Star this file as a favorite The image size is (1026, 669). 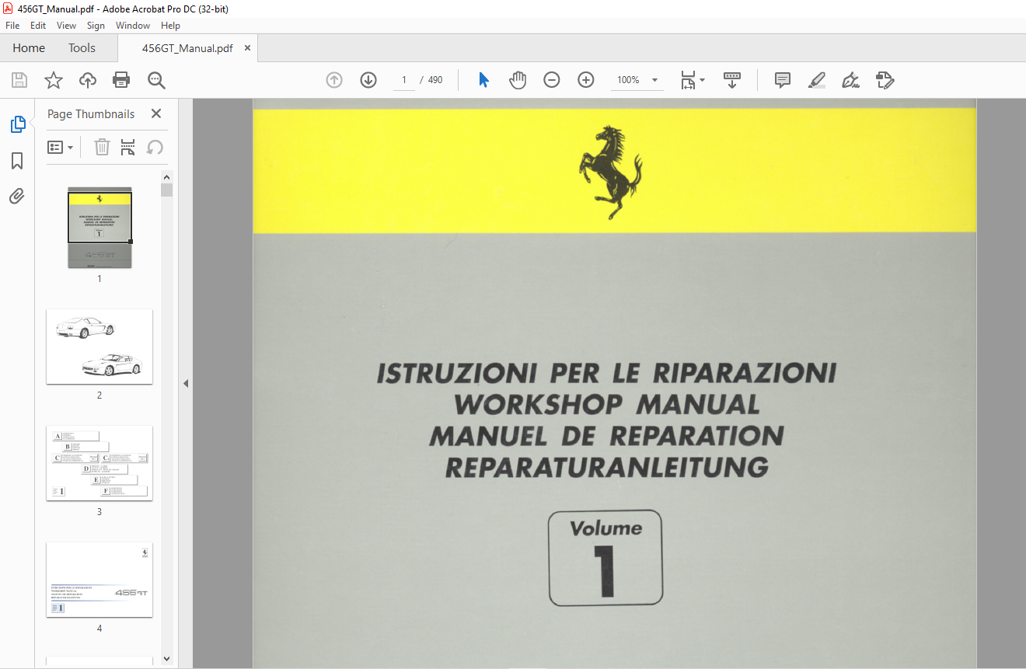[54, 80]
